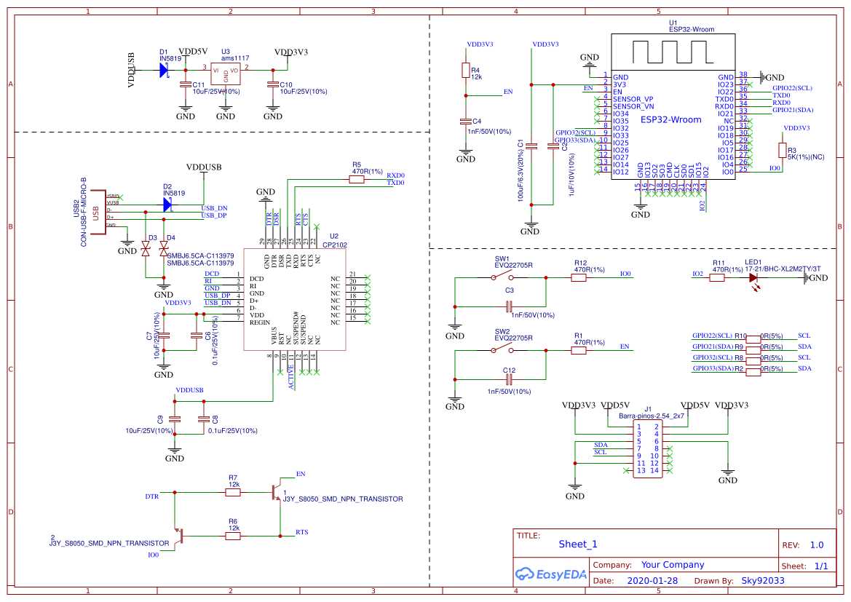
Task: Select the U3 ams1117 regulator symbol
Action: click(x=226, y=74)
